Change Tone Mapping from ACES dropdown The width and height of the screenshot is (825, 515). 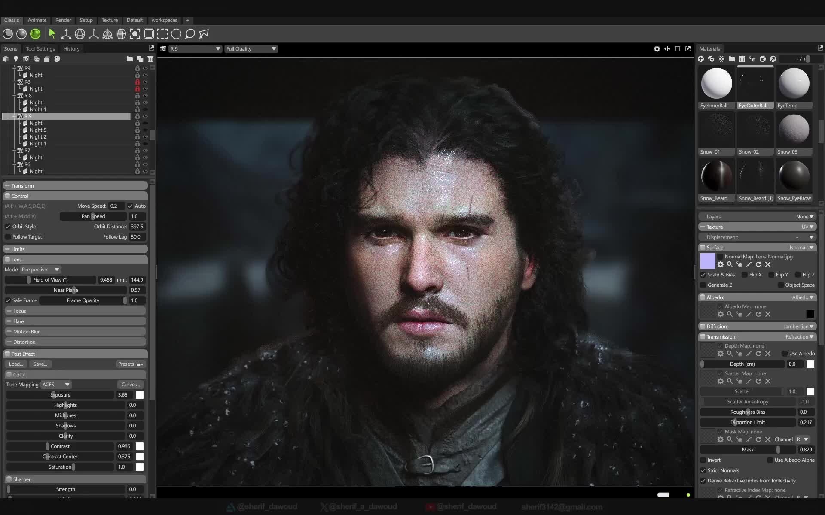[55, 384]
